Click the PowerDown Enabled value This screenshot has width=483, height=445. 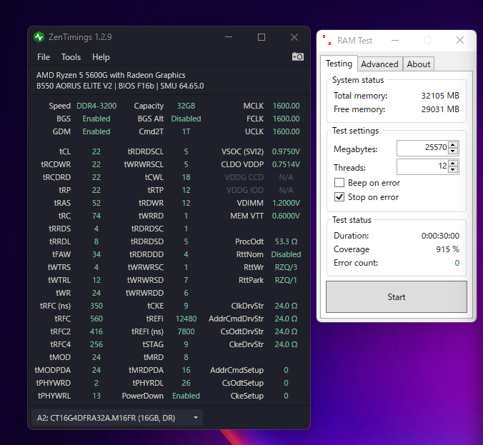pos(186,396)
